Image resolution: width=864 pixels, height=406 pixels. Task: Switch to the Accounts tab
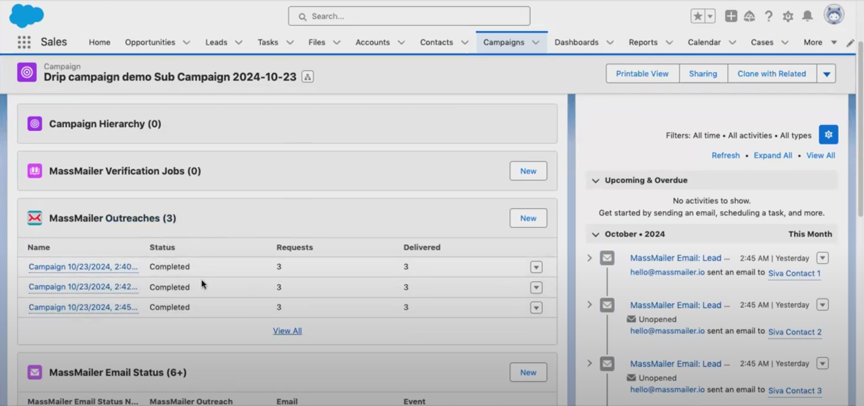pos(372,42)
